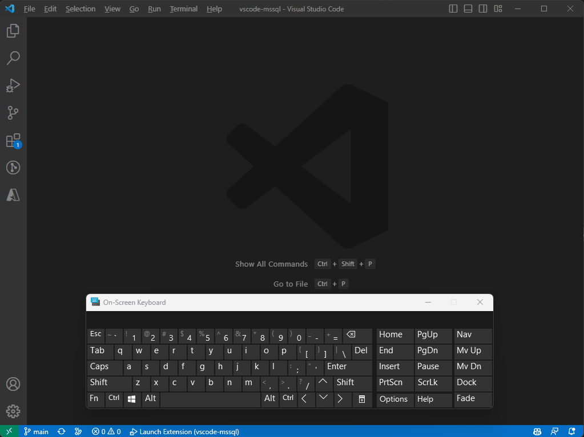
Task: Click the sync icon next to main branch
Action: [x=61, y=431]
